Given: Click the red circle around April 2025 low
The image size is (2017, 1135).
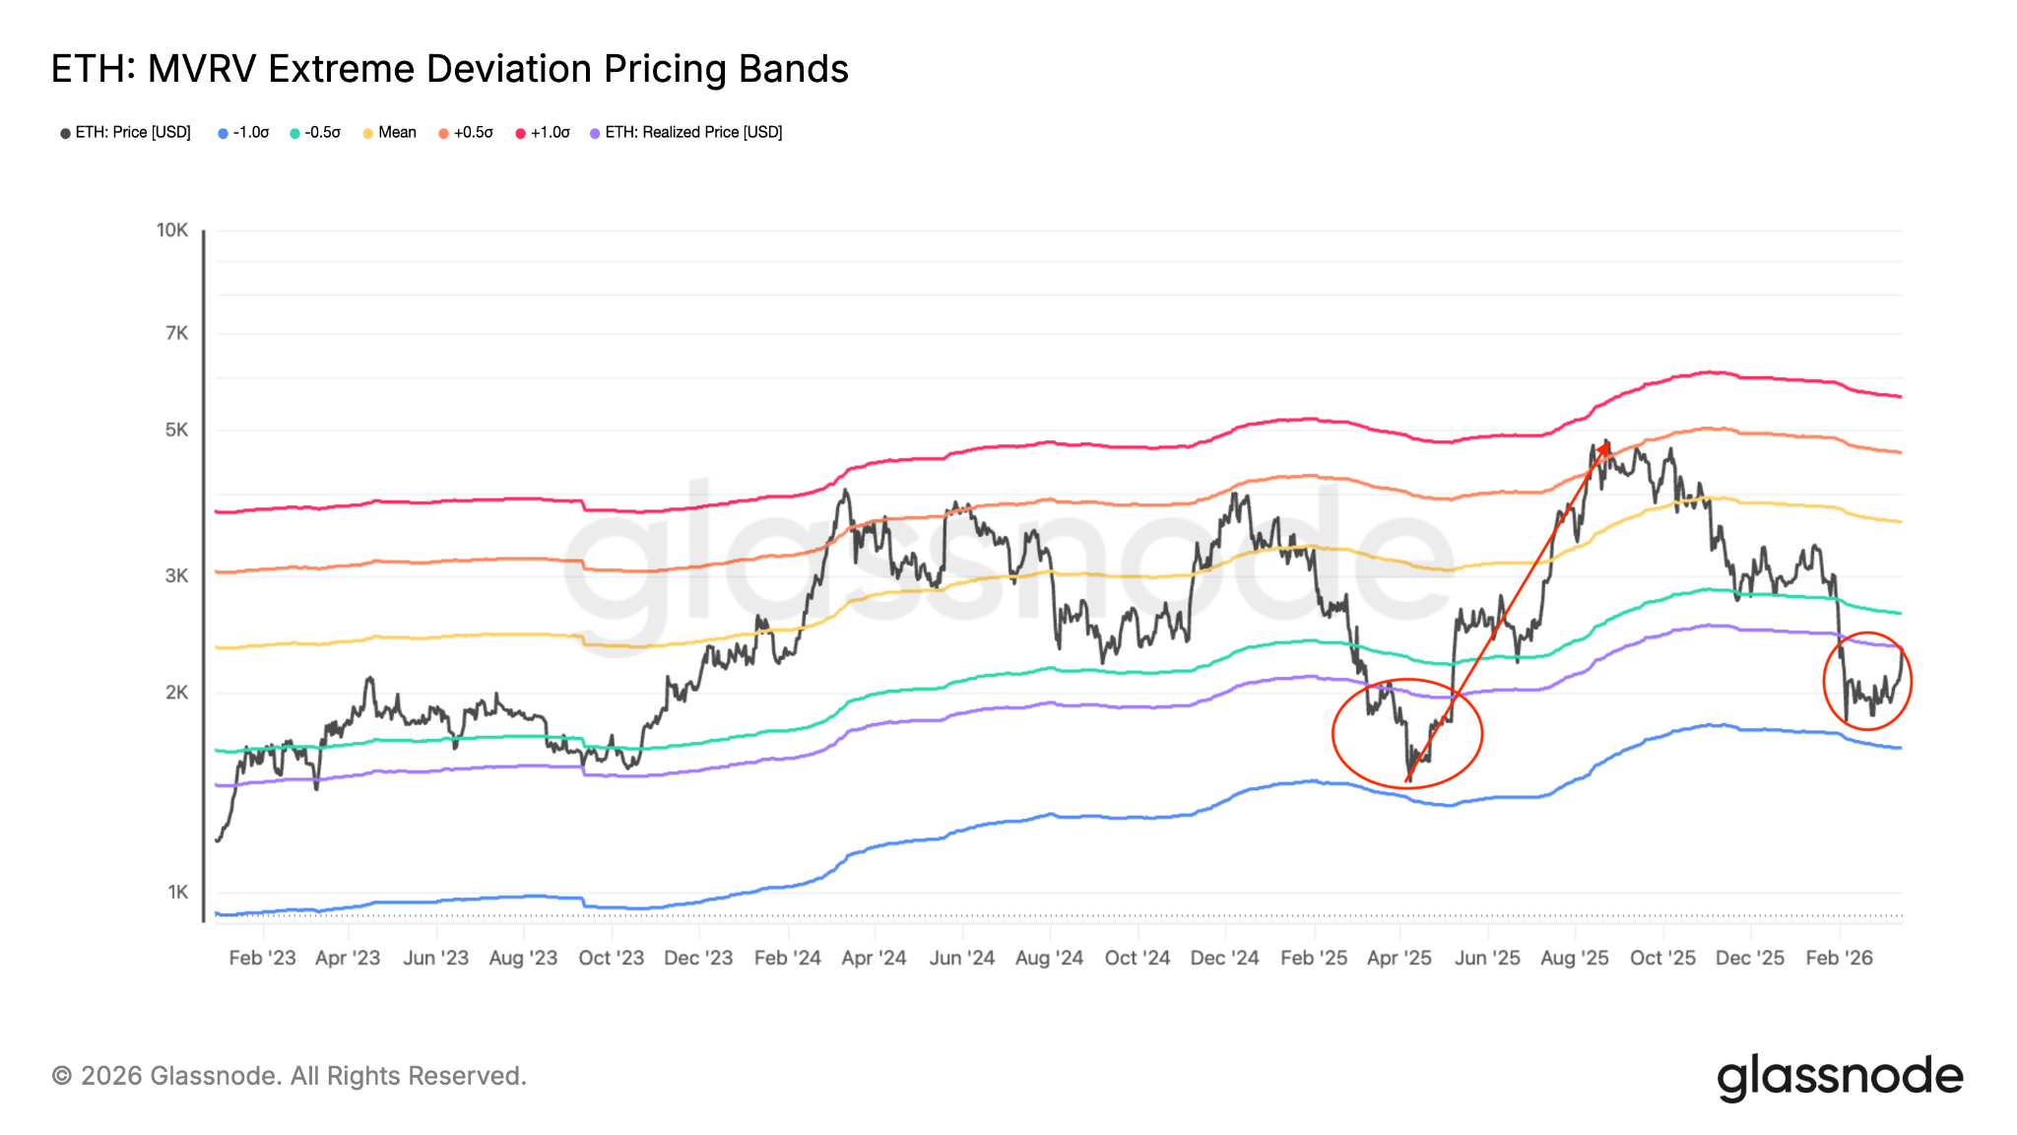Looking at the screenshot, I should 1334,734.
